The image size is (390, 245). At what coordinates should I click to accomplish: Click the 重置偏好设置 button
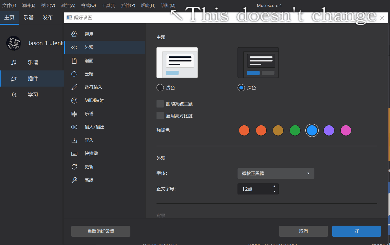coord(100,231)
